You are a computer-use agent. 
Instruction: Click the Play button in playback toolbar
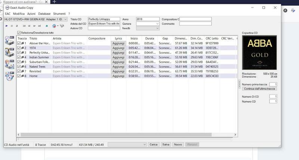(6, 26)
